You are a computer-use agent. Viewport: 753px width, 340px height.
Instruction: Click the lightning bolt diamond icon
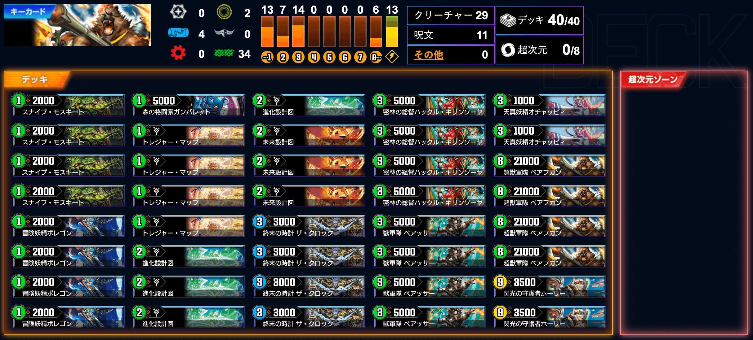392,57
